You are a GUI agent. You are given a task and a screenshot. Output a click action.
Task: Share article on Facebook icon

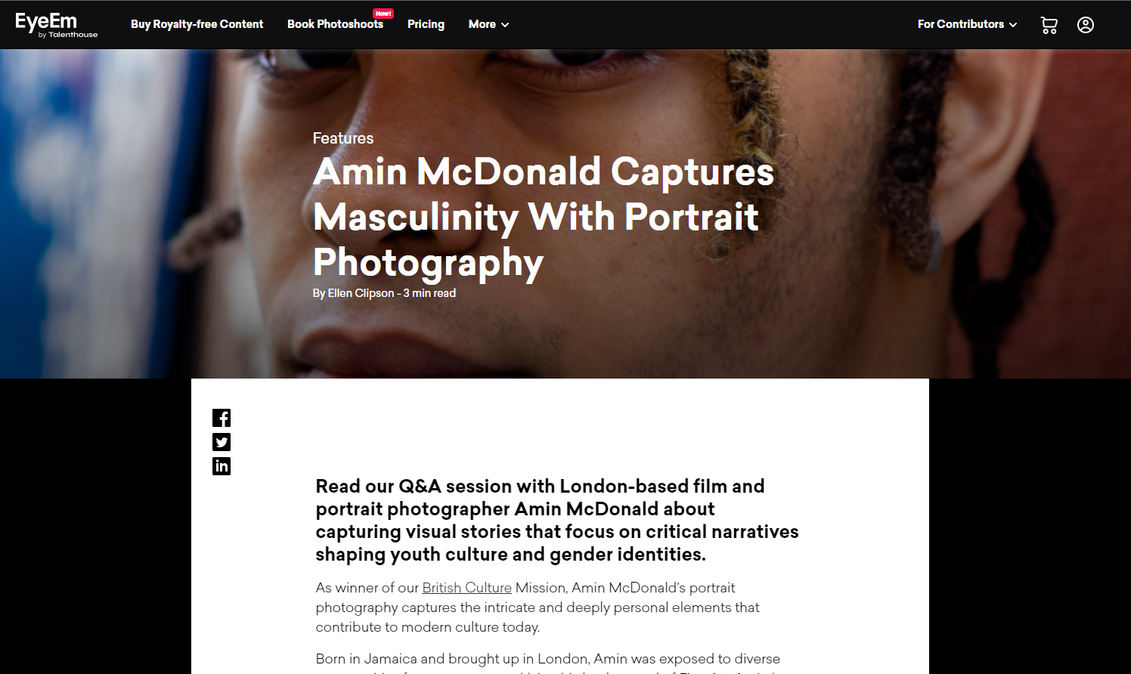coord(222,418)
